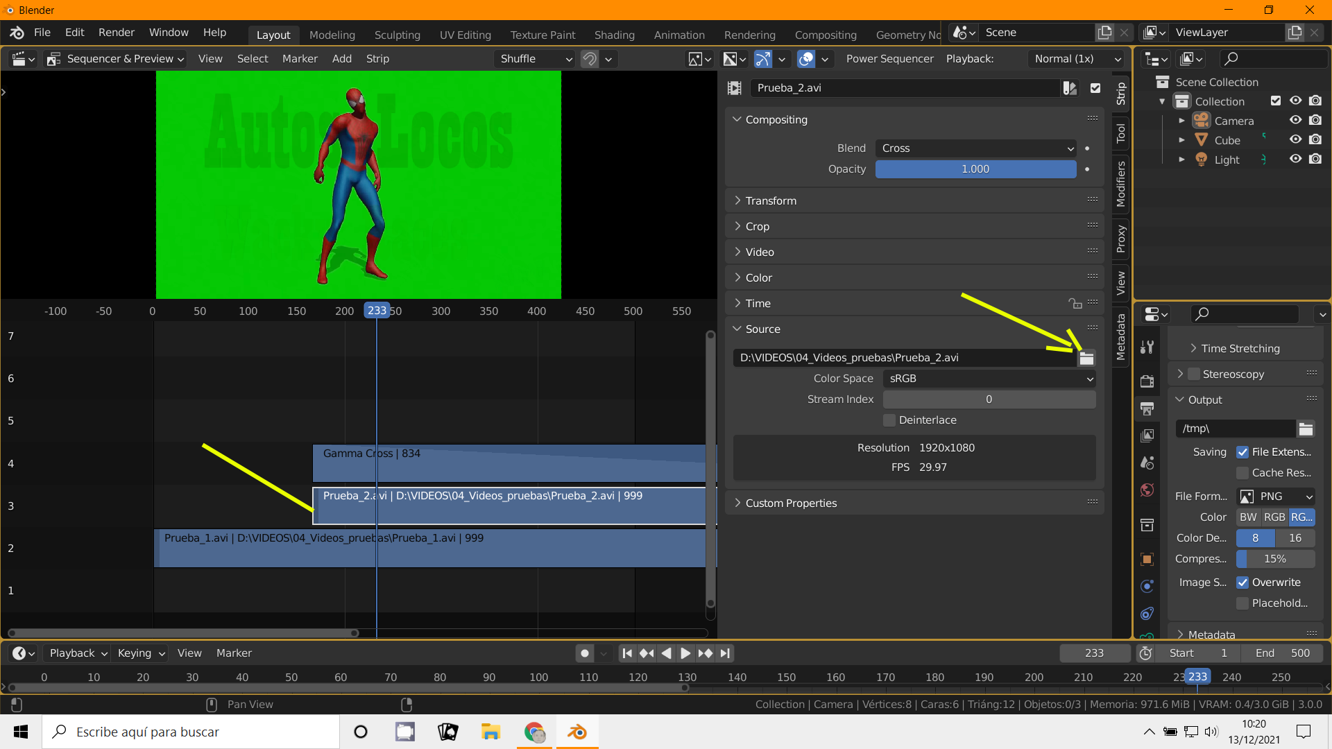Toggle the snapping magnet icon in sequencer header

pyautogui.click(x=589, y=59)
